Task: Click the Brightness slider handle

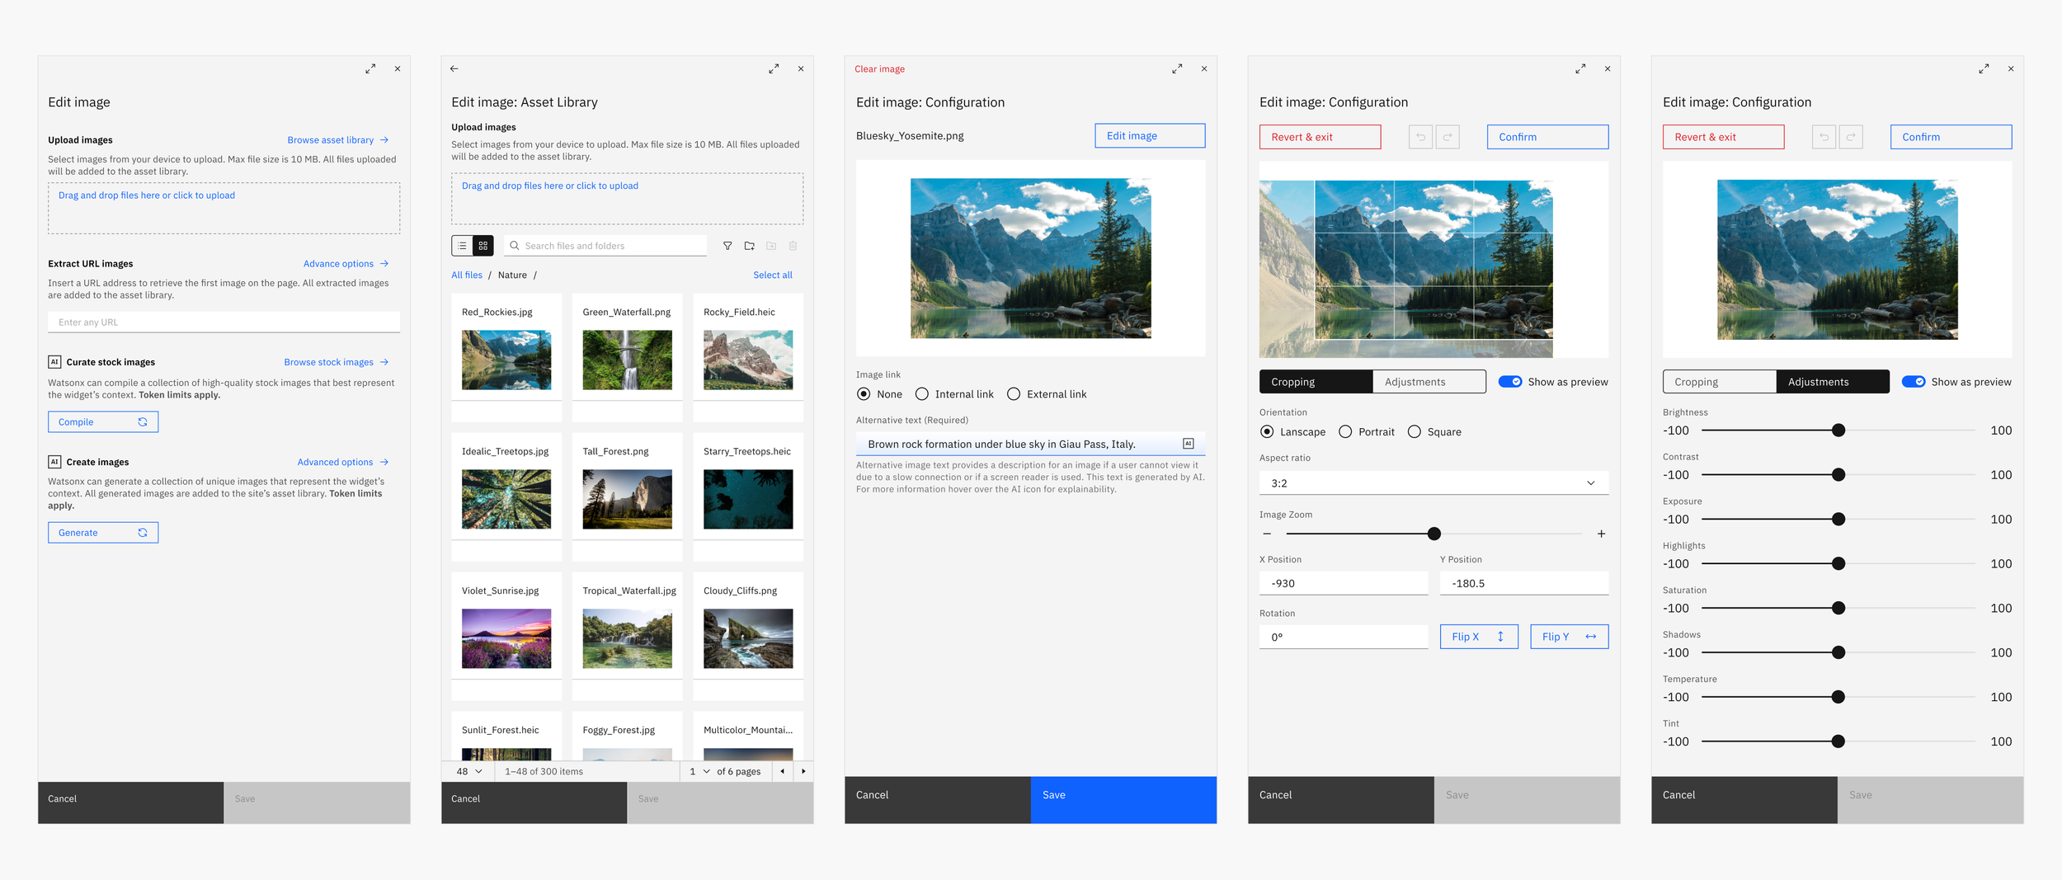Action: click(x=1838, y=431)
